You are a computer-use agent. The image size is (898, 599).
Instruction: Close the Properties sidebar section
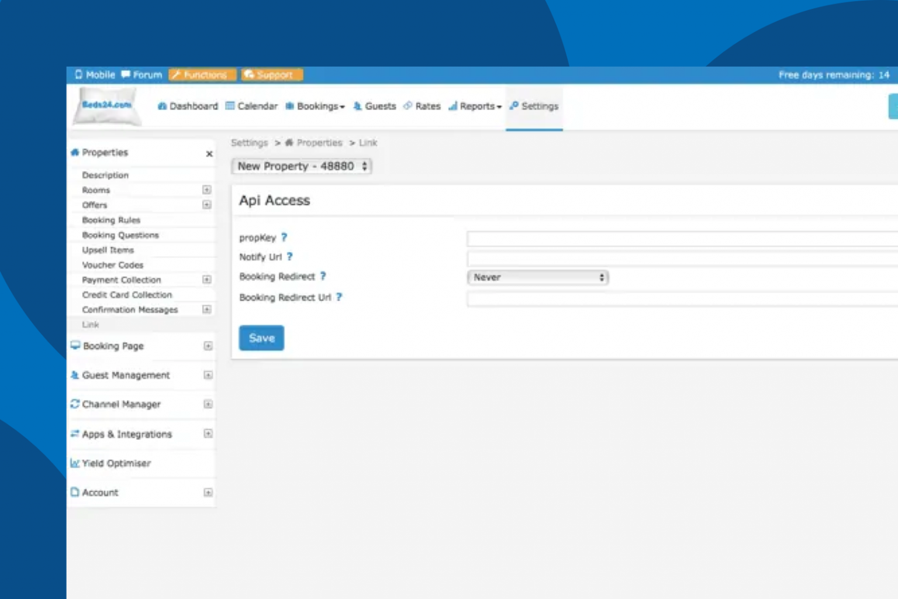(209, 154)
